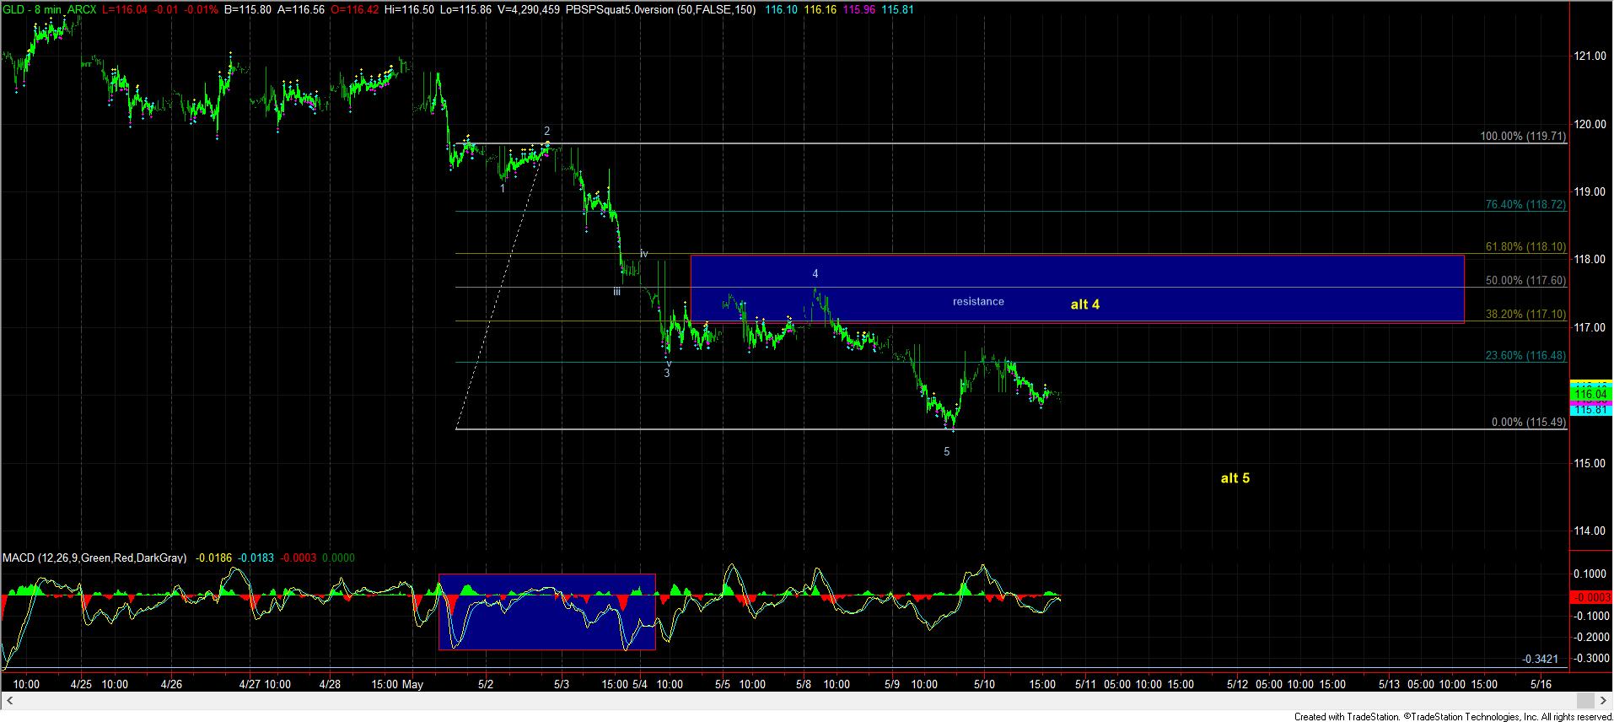
Task: Click the 'alt 5' yellow label
Action: (1235, 478)
